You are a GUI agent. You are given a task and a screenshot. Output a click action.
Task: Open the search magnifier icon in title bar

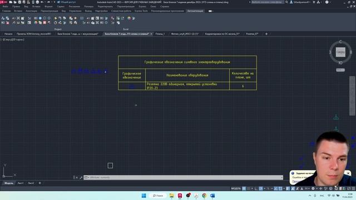click(x=287, y=2)
